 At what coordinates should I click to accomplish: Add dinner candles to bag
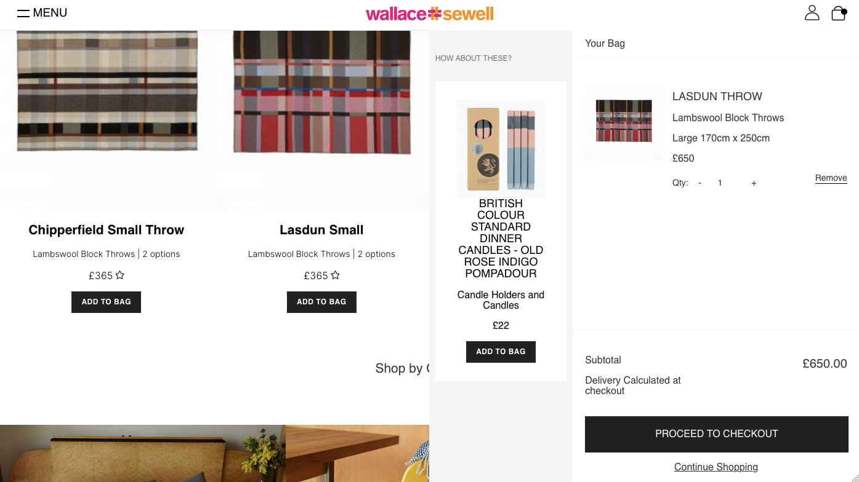tap(501, 352)
